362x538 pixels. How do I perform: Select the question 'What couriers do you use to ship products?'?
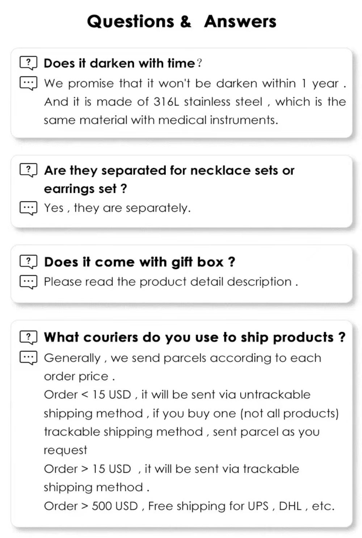(194, 337)
